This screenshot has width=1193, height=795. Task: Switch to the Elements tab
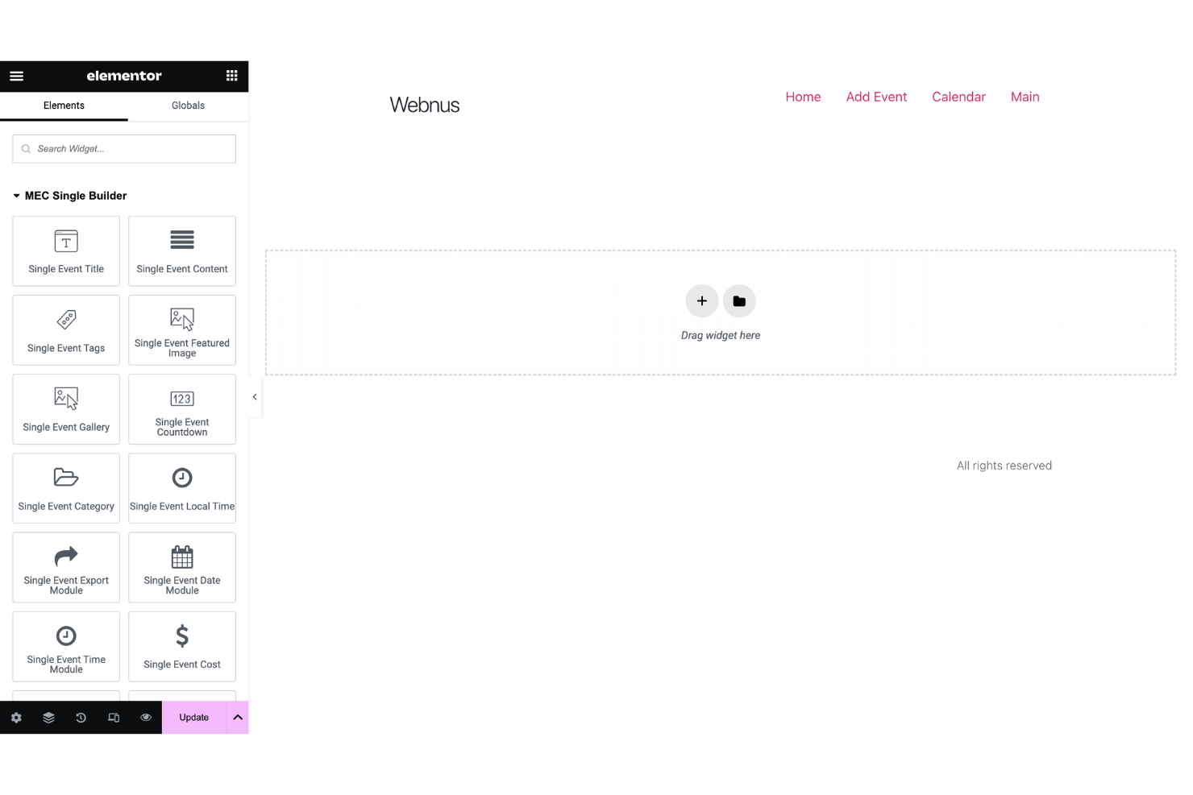click(x=64, y=105)
